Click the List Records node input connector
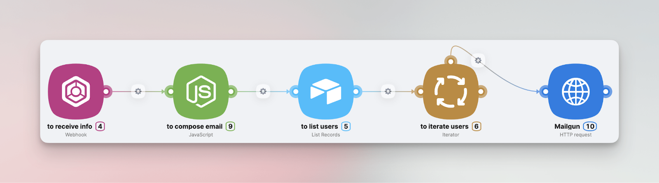This screenshot has width=659, height=183. (x=295, y=91)
